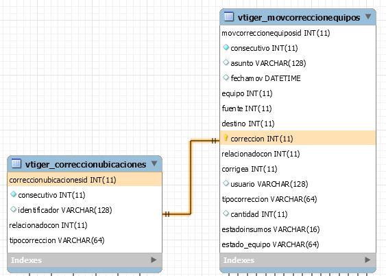Expand Indexes section of vtiger_movcorreccionequipos
Viewport: 386px width, 276px height.
[x=367, y=260]
